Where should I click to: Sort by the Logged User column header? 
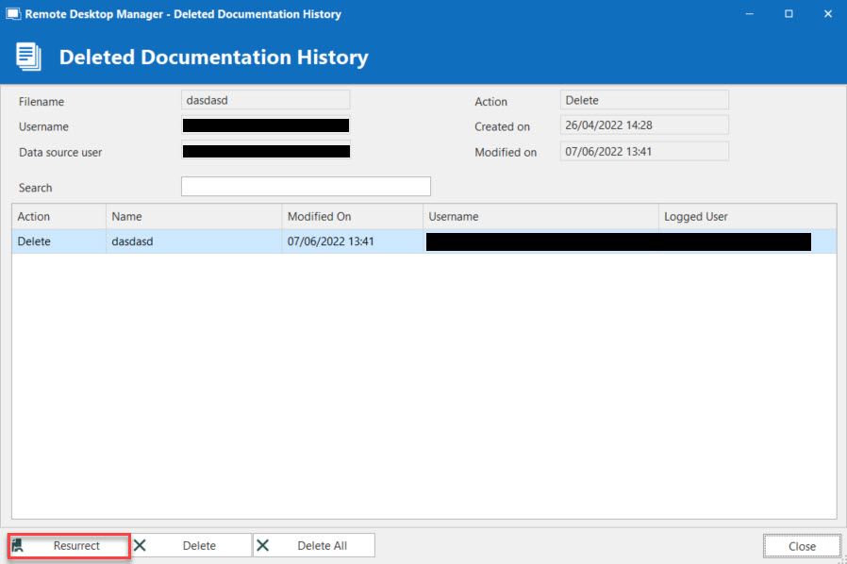click(745, 217)
